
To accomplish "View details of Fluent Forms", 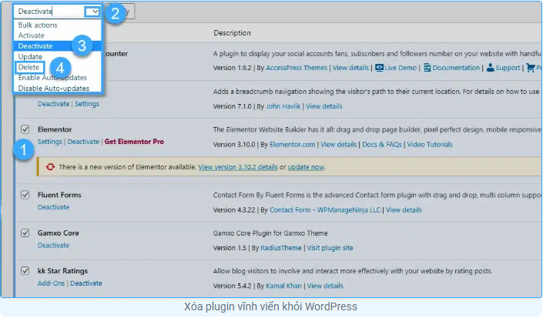I will tap(404, 210).
